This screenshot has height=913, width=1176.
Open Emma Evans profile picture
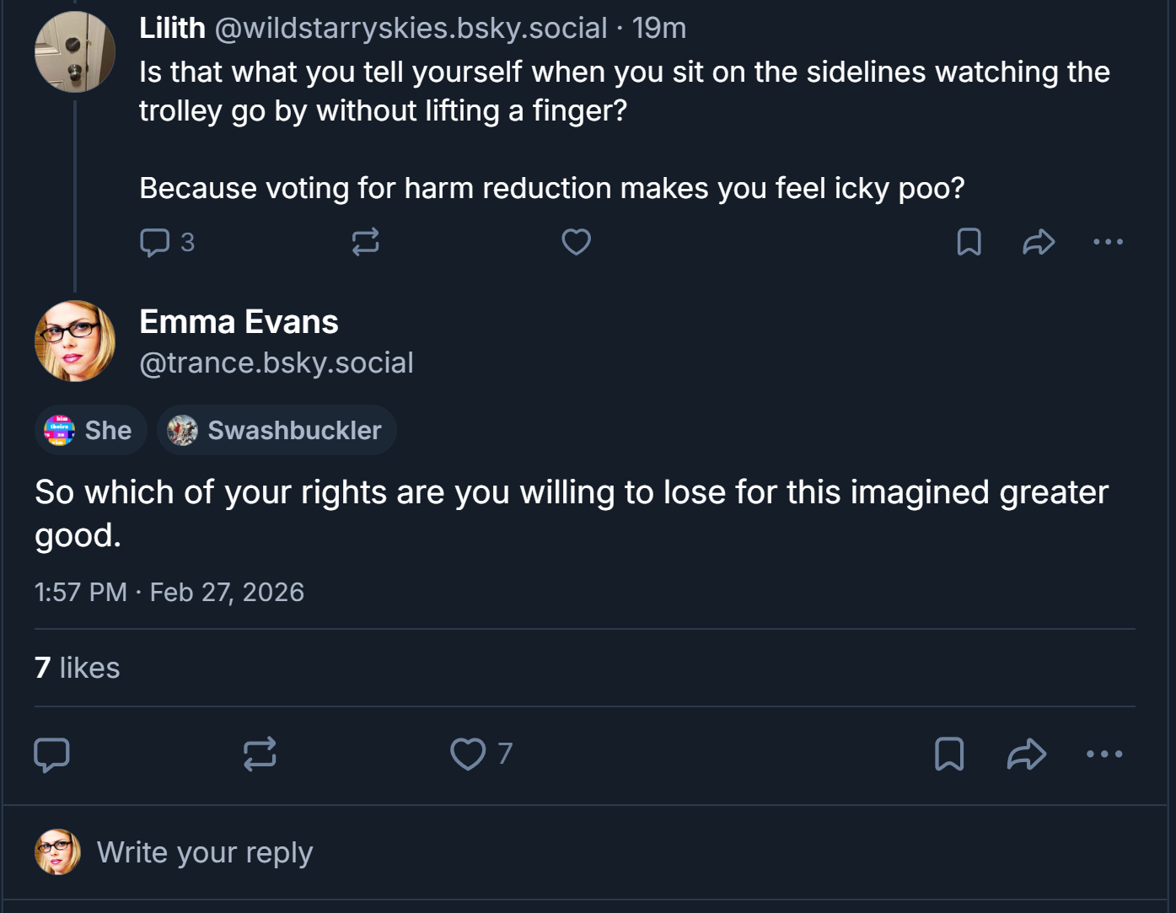[x=75, y=341]
